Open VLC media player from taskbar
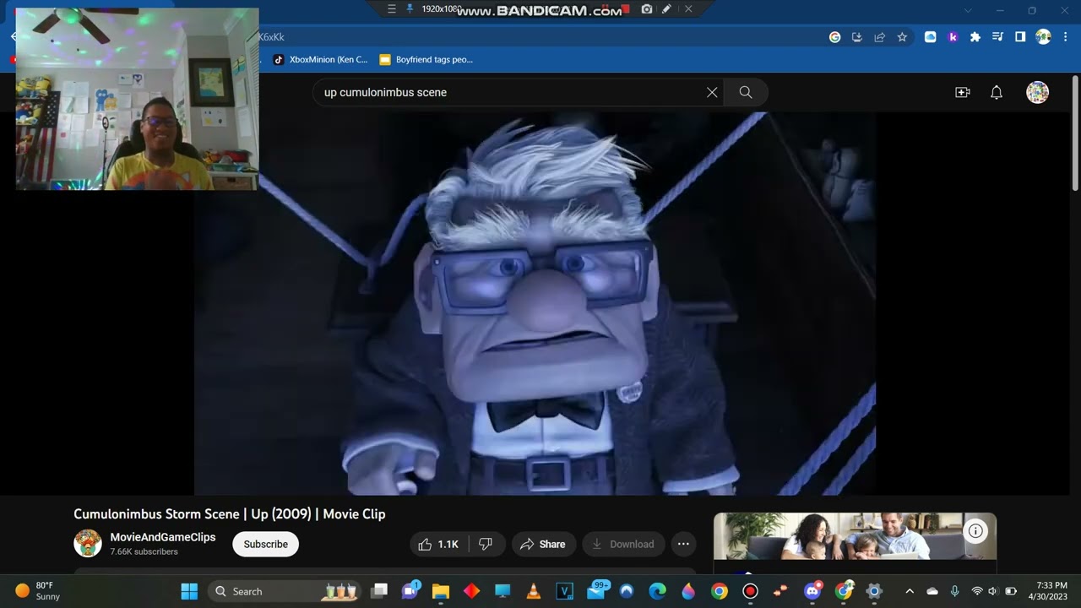The width and height of the screenshot is (1081, 608). click(534, 591)
